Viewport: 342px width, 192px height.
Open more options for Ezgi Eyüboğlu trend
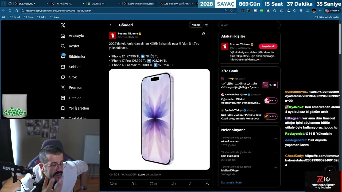point(276,153)
